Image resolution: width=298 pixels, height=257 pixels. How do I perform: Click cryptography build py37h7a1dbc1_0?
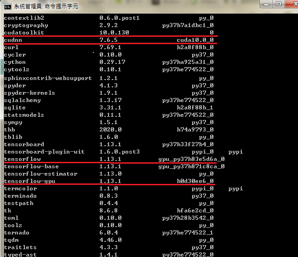click(188, 25)
